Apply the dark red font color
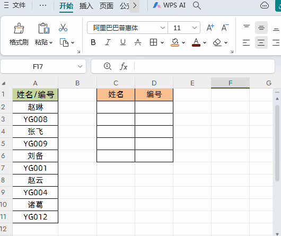The height and width of the screenshot is (236, 281). [x=196, y=42]
